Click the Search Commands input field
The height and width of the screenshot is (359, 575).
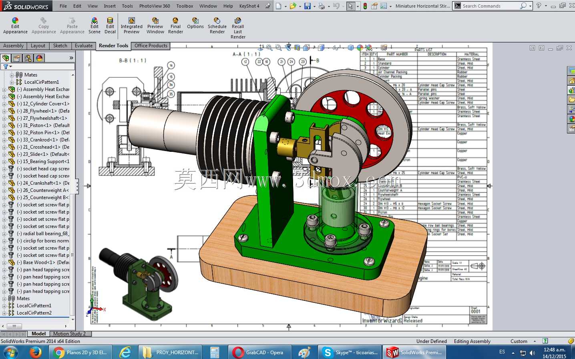click(x=491, y=6)
